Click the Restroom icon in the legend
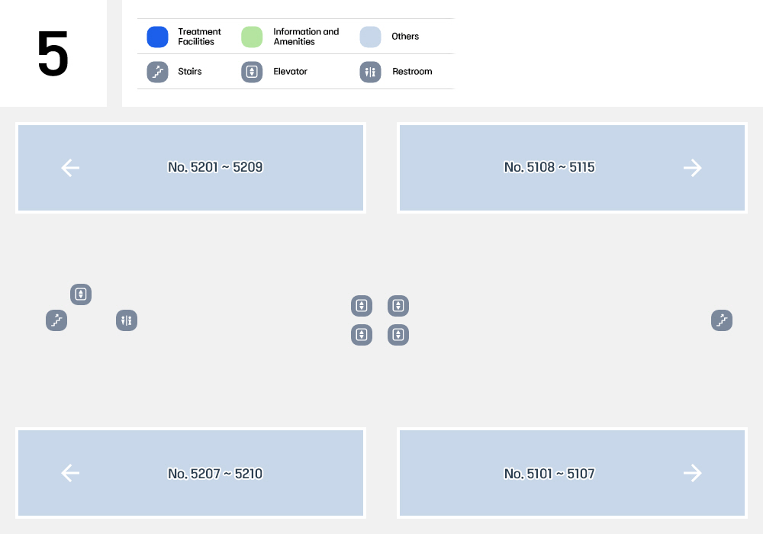Image resolution: width=763 pixels, height=534 pixels. 370,72
